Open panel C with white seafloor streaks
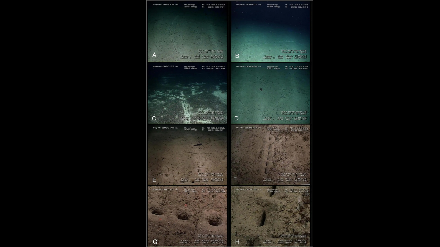Viewport: 440px width, 247px height. [187, 93]
